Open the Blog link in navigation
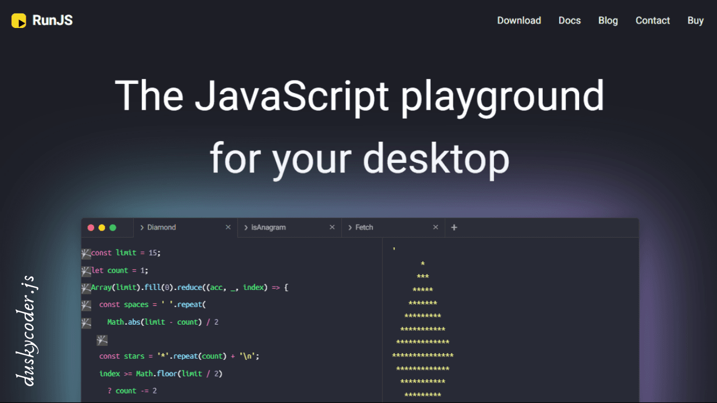Viewport: 717px width, 403px height. click(608, 21)
